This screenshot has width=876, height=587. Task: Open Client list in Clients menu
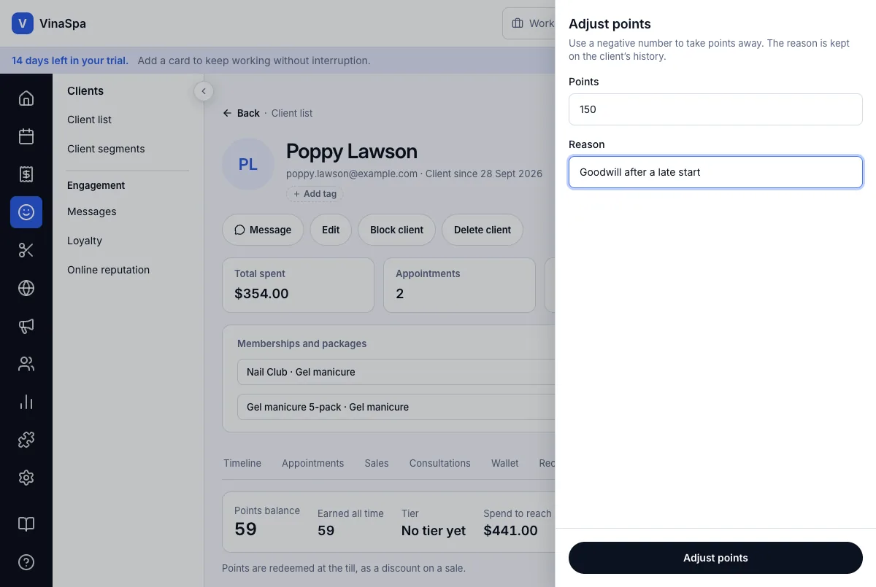pos(90,120)
